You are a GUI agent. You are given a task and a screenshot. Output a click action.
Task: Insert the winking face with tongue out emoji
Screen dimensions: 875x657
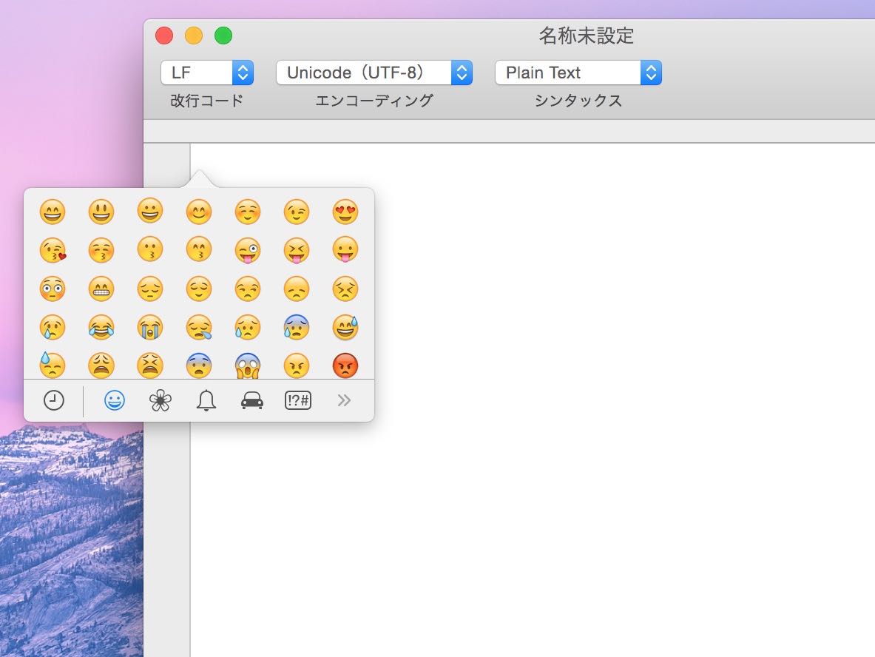point(247,250)
